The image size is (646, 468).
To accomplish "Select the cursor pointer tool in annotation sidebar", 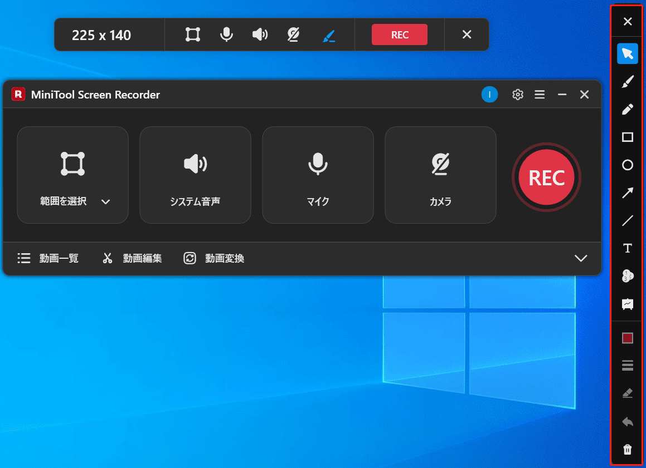I will 628,53.
